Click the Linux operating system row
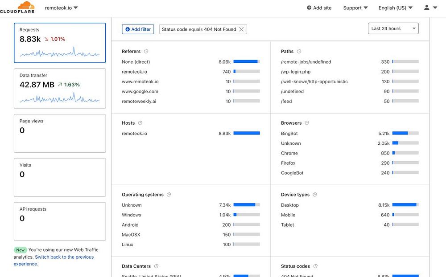The height and width of the screenshot is (277, 446). tap(190, 244)
